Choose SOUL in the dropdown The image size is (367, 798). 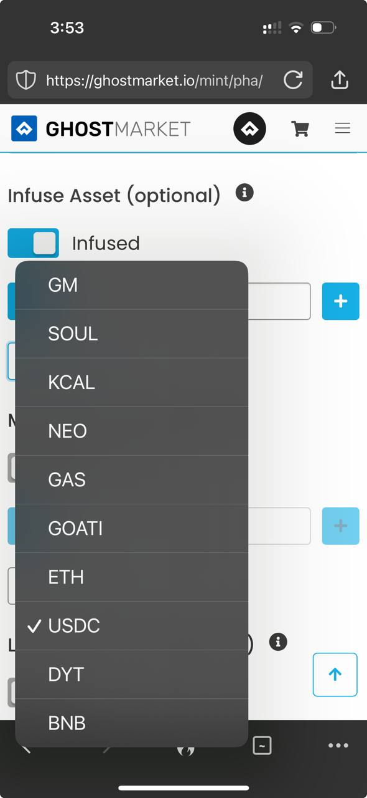click(132, 334)
